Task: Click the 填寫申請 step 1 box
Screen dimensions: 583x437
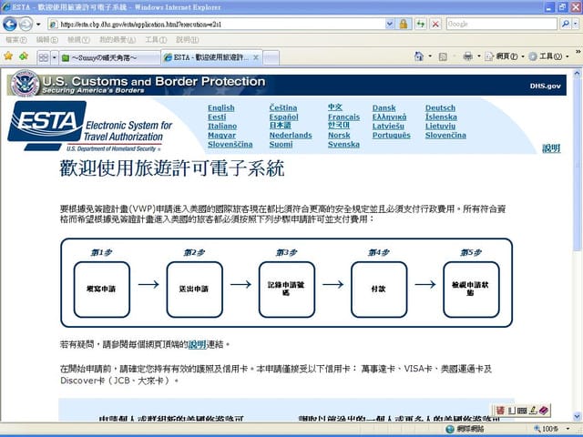Action: point(101,289)
